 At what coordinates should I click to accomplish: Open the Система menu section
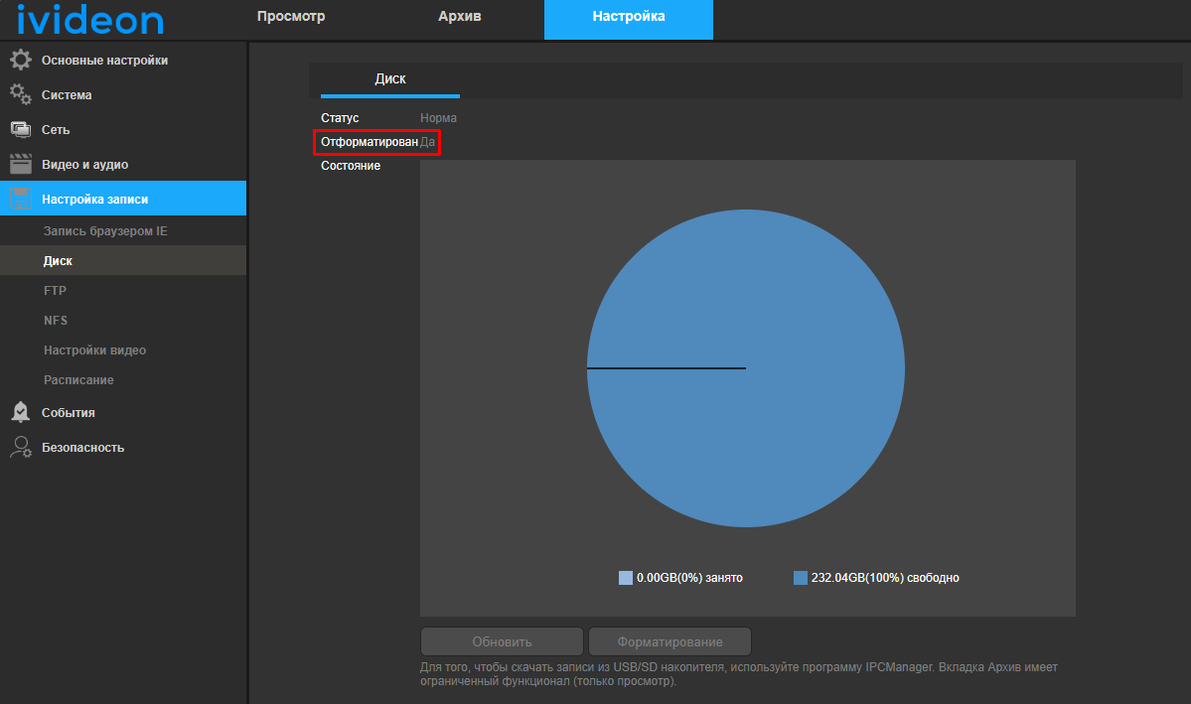[x=123, y=95]
